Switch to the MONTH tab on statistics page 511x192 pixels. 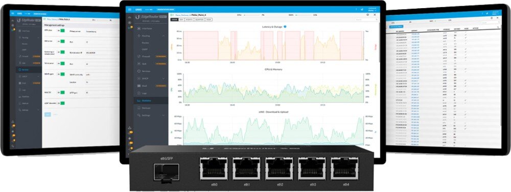(x=189, y=19)
